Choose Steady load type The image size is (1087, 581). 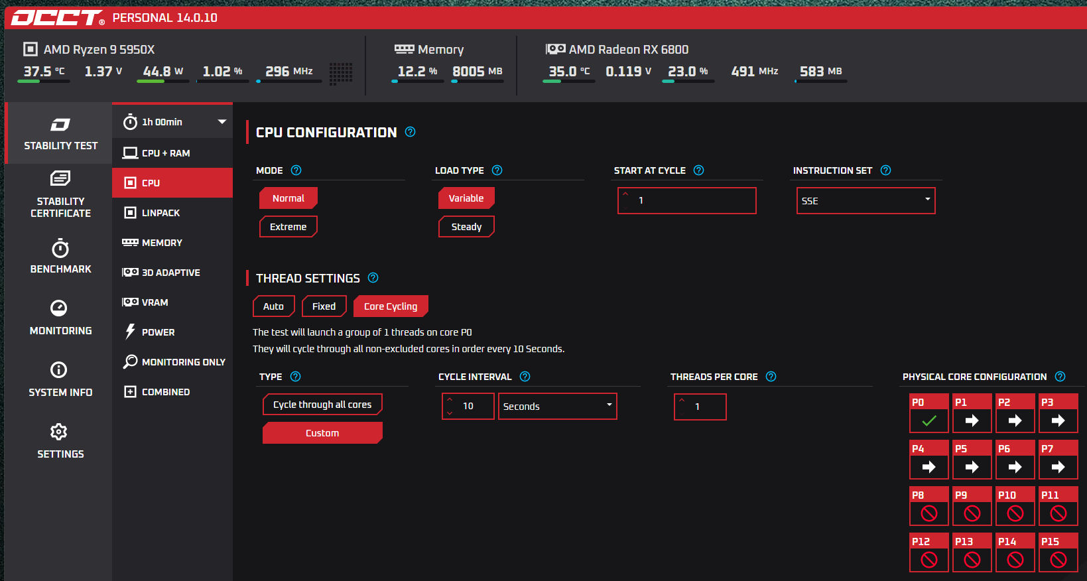pyautogui.click(x=466, y=227)
